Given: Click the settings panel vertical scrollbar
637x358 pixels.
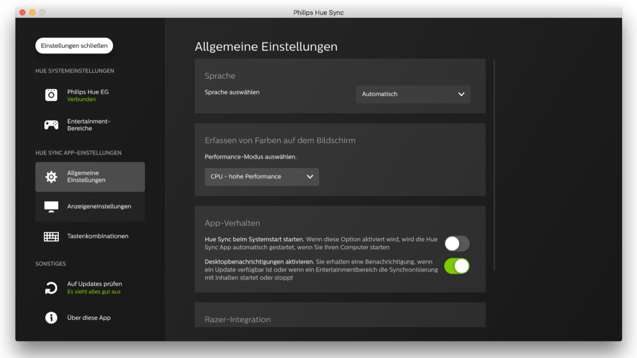Looking at the screenshot, I should (x=494, y=165).
